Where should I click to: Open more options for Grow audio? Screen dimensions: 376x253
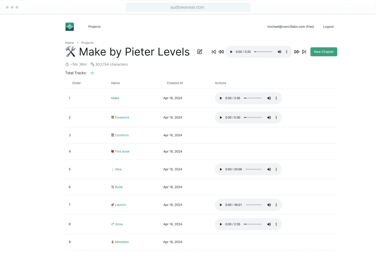click(276, 224)
